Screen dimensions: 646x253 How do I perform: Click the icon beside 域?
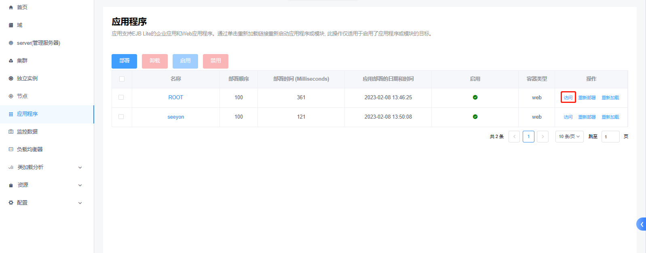(11, 25)
